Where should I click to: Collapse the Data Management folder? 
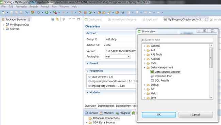pyautogui.click(x=144, y=68)
